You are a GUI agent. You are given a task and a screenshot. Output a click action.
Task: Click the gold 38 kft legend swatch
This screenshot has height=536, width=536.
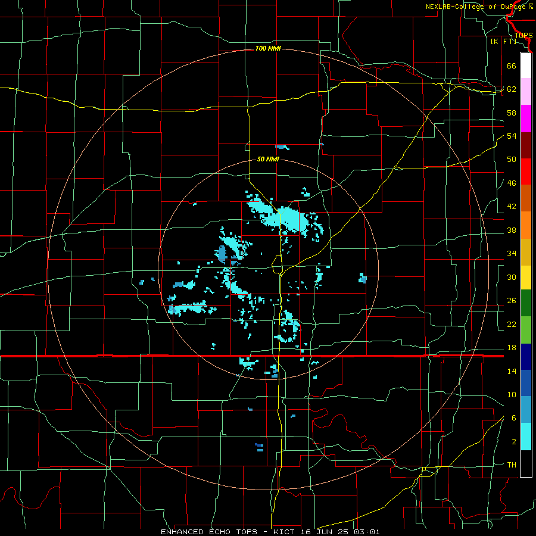[x=526, y=251]
